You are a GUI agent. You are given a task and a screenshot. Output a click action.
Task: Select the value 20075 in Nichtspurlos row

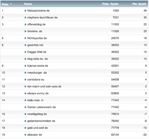(x=115, y=38)
